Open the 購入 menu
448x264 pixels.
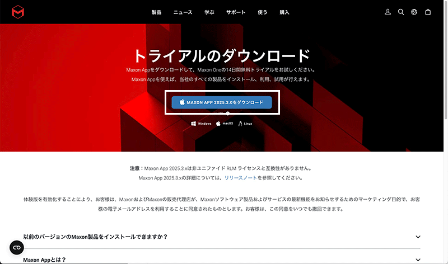[x=284, y=12]
